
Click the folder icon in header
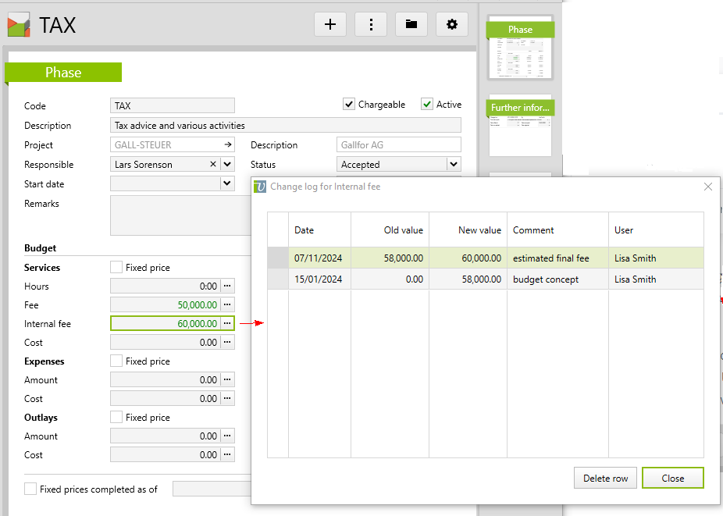(411, 24)
